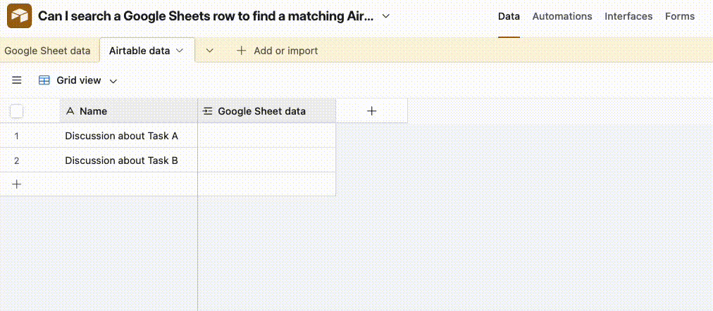
Task: Toggle the select-all rows checkbox
Action: pos(17,111)
